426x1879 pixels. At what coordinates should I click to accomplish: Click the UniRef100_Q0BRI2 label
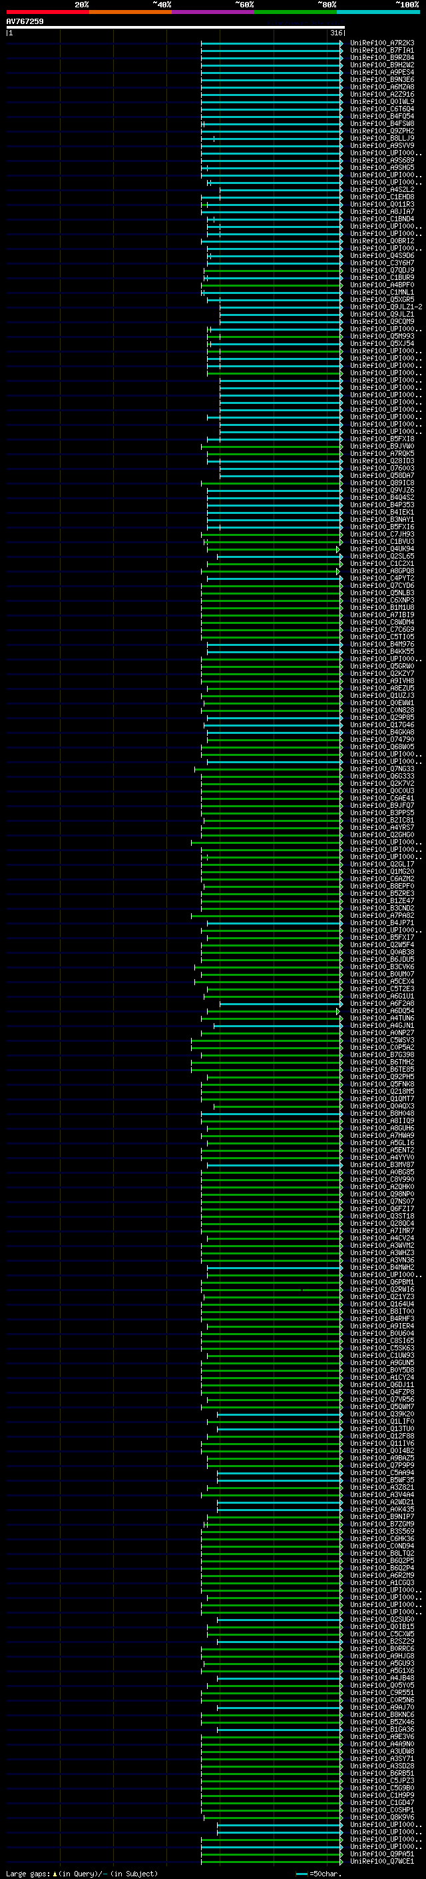coord(381,241)
